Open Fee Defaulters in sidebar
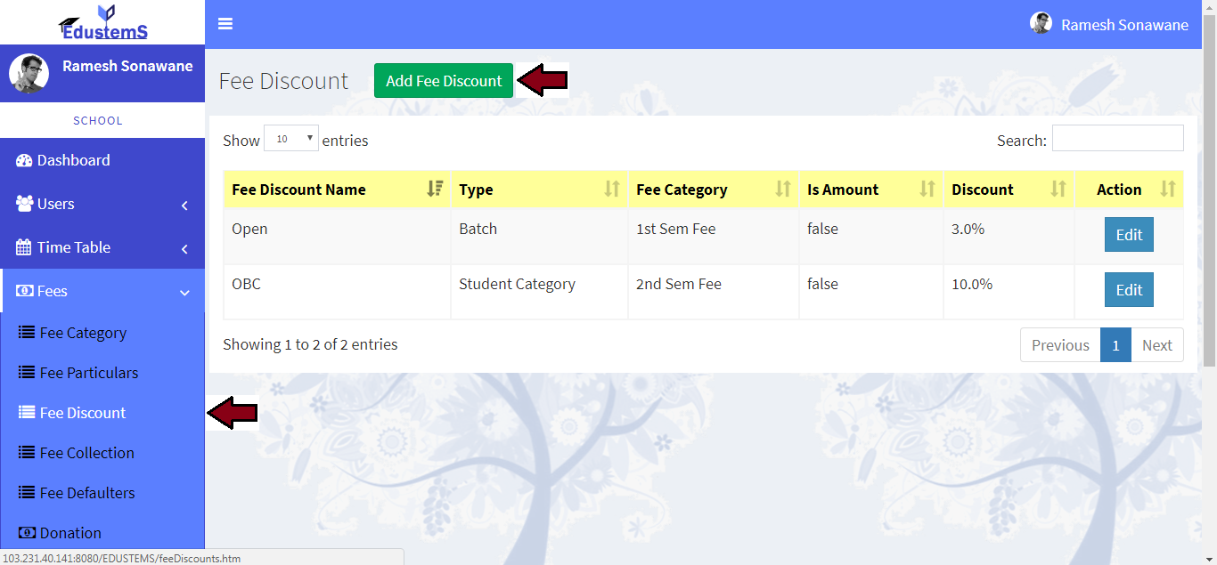This screenshot has width=1217, height=565. 87,493
